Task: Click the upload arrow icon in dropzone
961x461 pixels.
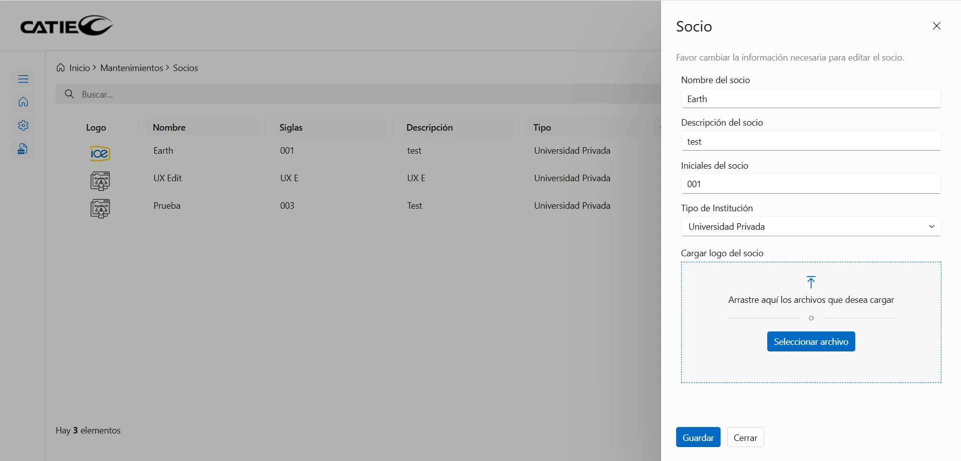Action: [x=811, y=282]
